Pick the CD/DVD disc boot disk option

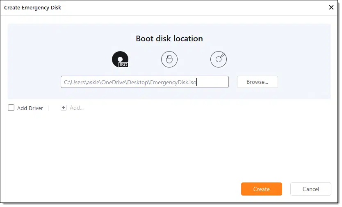[x=219, y=59]
